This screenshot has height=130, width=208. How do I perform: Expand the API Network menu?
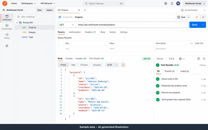click(48, 3)
